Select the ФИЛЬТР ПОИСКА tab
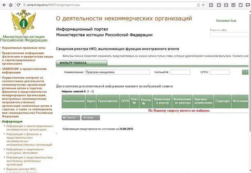Viewport: 251px width, 173px height. 81,63
